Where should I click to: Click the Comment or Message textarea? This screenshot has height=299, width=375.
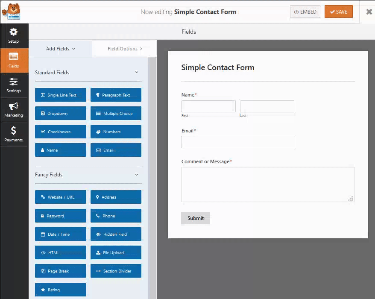pos(268,185)
